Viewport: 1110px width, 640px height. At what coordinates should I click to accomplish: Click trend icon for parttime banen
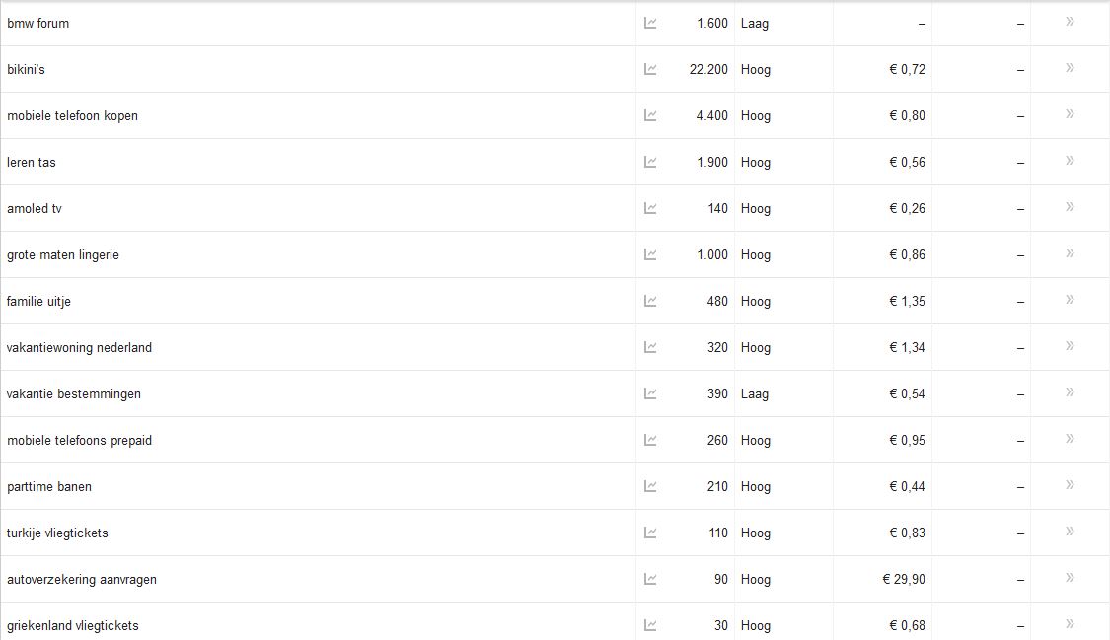[650, 486]
